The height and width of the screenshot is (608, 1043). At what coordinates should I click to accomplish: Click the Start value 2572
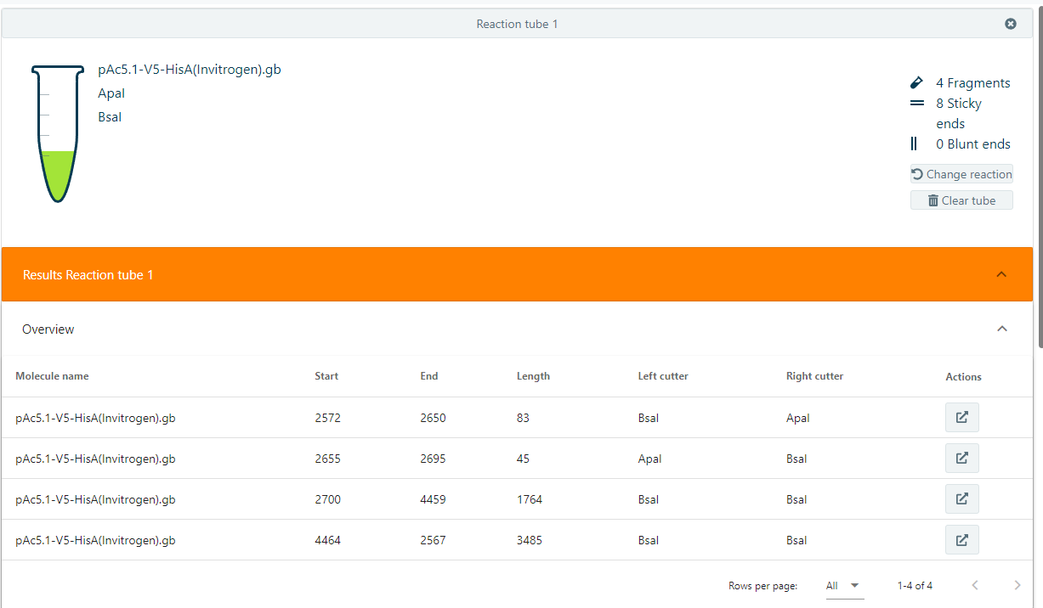[327, 418]
